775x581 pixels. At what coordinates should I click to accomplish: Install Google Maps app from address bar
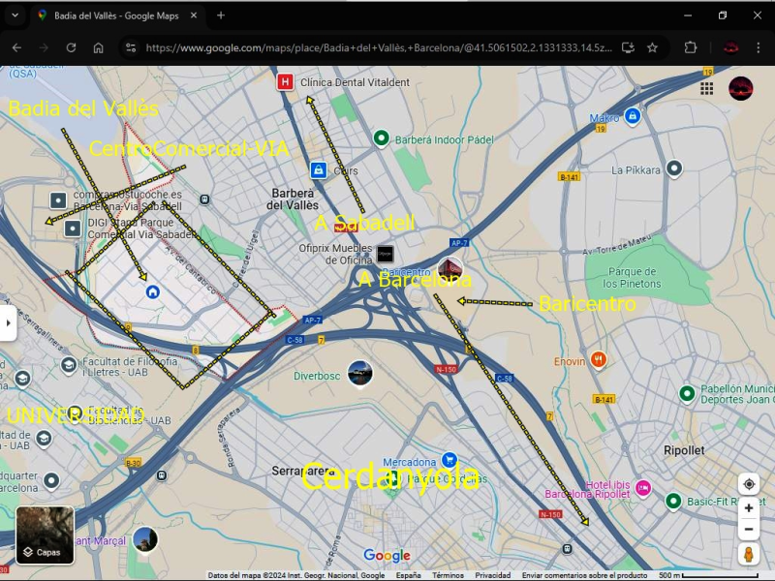point(628,47)
